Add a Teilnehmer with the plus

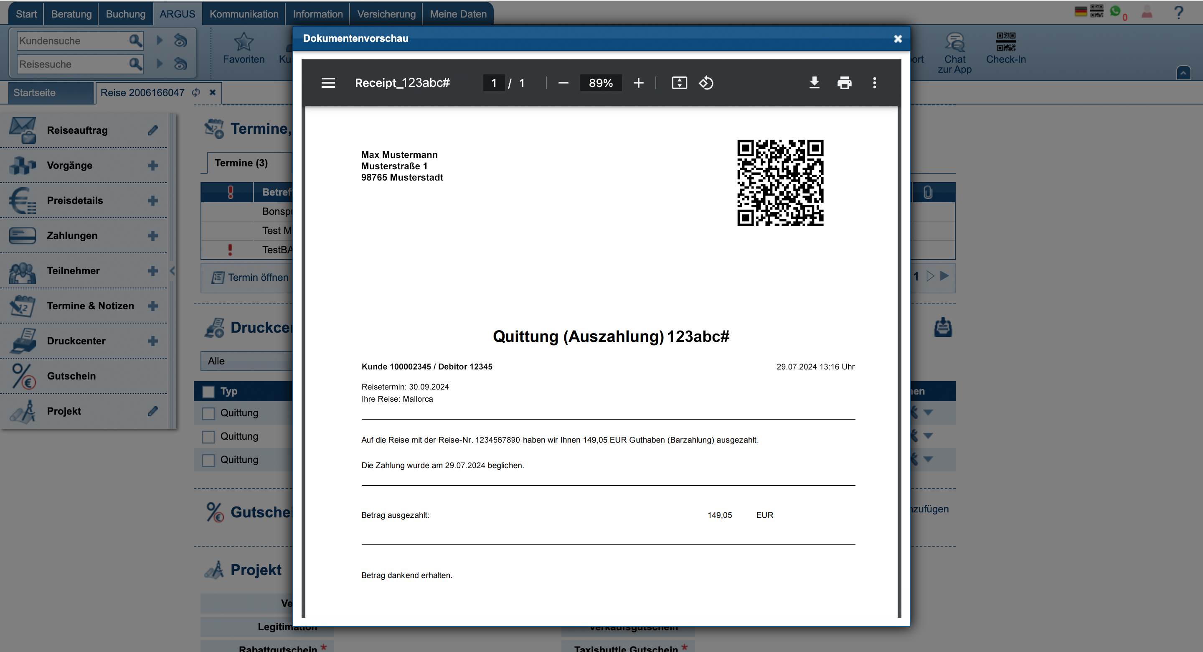(x=153, y=270)
